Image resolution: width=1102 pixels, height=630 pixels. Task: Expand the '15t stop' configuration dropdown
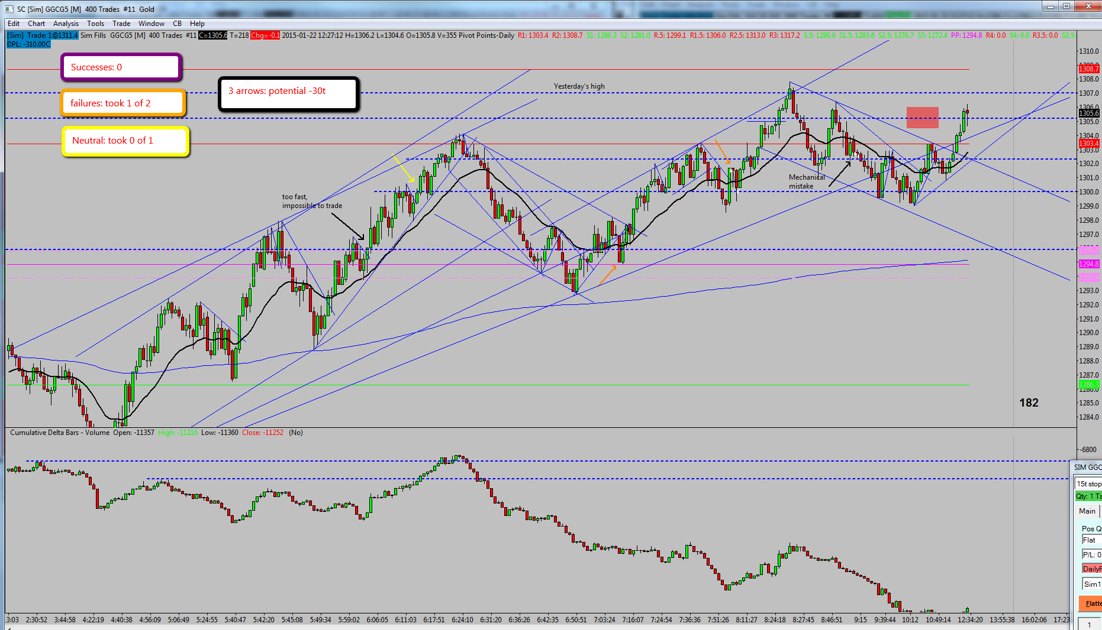[x=1088, y=483]
